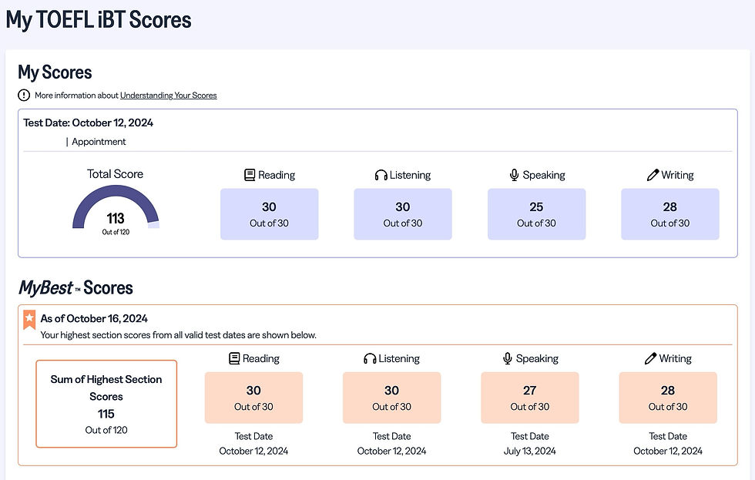Click the 'July 13, 2024' test date
The width and height of the screenshot is (755, 480).
tap(530, 451)
